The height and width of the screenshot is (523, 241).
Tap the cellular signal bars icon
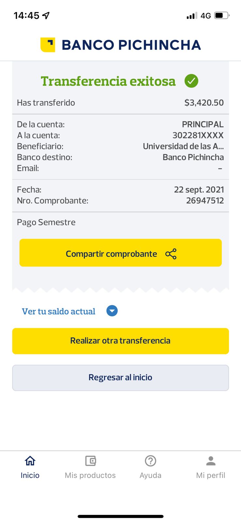(x=191, y=15)
